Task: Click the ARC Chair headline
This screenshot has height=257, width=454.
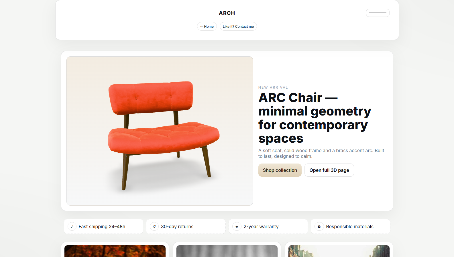Action: tap(315, 118)
